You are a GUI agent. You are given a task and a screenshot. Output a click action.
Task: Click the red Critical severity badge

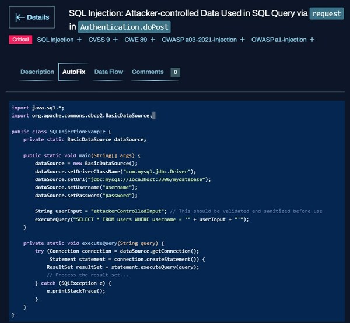(x=20, y=40)
